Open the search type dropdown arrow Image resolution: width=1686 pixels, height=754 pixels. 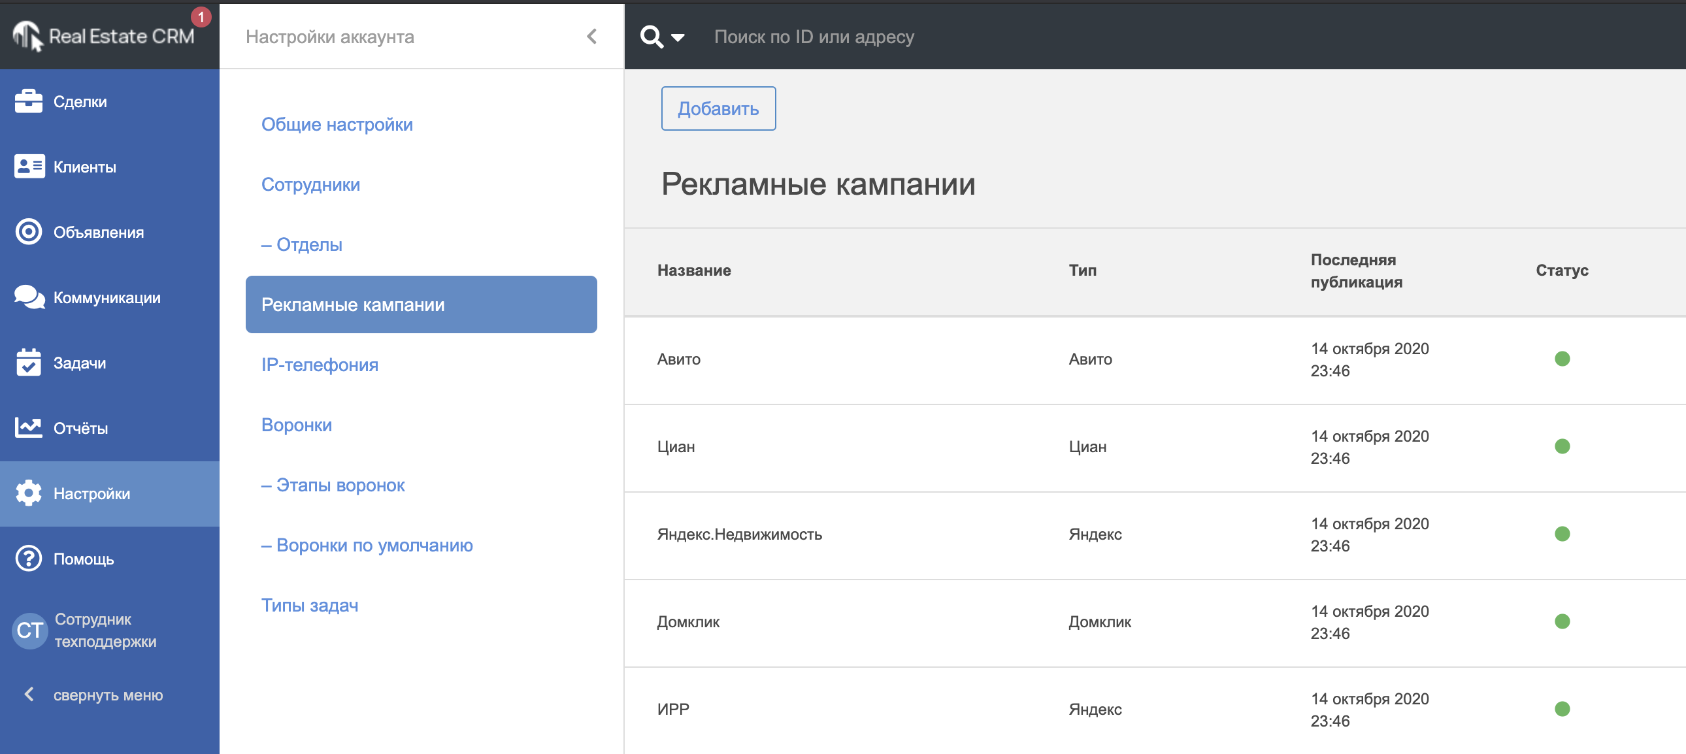678,38
